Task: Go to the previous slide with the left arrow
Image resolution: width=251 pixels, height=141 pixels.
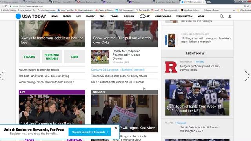Action: click(x=3, y=76)
